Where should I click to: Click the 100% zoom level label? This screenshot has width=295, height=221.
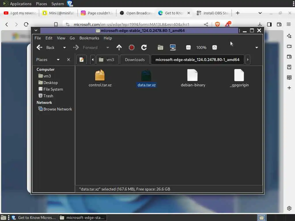(201, 47)
